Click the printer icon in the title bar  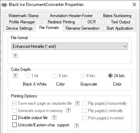(4, 5)
